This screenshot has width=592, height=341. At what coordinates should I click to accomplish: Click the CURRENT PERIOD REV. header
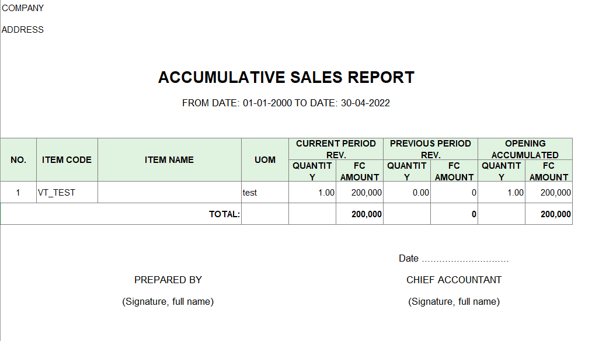336,149
